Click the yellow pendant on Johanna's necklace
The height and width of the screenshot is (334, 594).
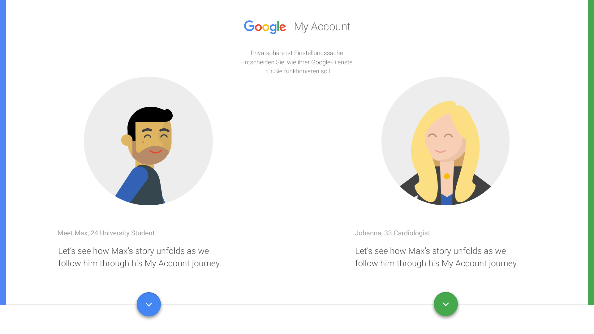447,176
